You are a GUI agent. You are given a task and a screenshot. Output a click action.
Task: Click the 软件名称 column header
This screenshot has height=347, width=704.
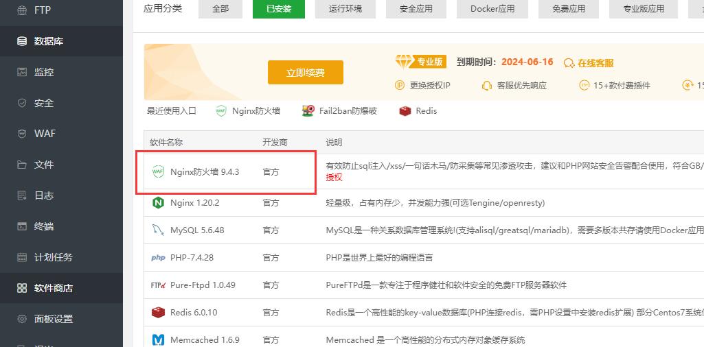point(166,143)
